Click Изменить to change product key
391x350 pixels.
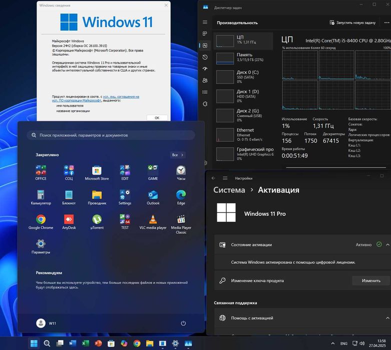coord(371,280)
